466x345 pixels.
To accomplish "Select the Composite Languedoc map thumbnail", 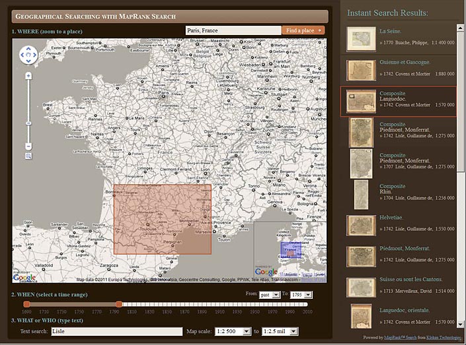I will tap(362, 101).
